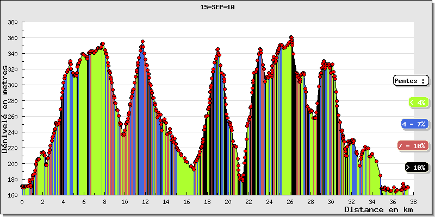Click the 10 km tick on the distance axis
The image size is (435, 217).
pos(125,201)
